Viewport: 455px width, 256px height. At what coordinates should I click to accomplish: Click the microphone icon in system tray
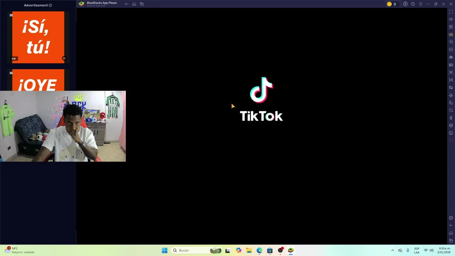(408, 250)
